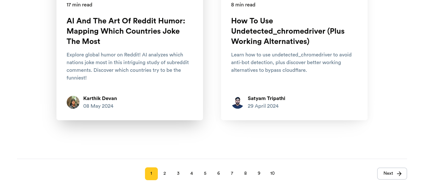Screen dimensions: 425x193
Task: Select page 6 in pagination
Action: (x=218, y=173)
